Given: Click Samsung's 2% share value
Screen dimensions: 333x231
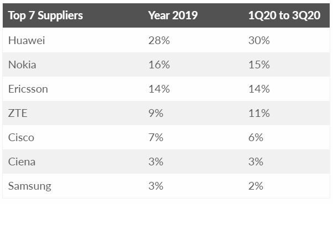Looking at the screenshot, I should click(257, 186).
